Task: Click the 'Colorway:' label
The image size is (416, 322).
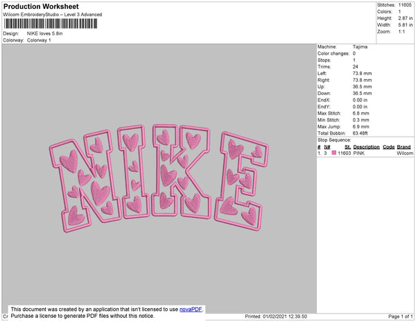Action: click(x=13, y=40)
